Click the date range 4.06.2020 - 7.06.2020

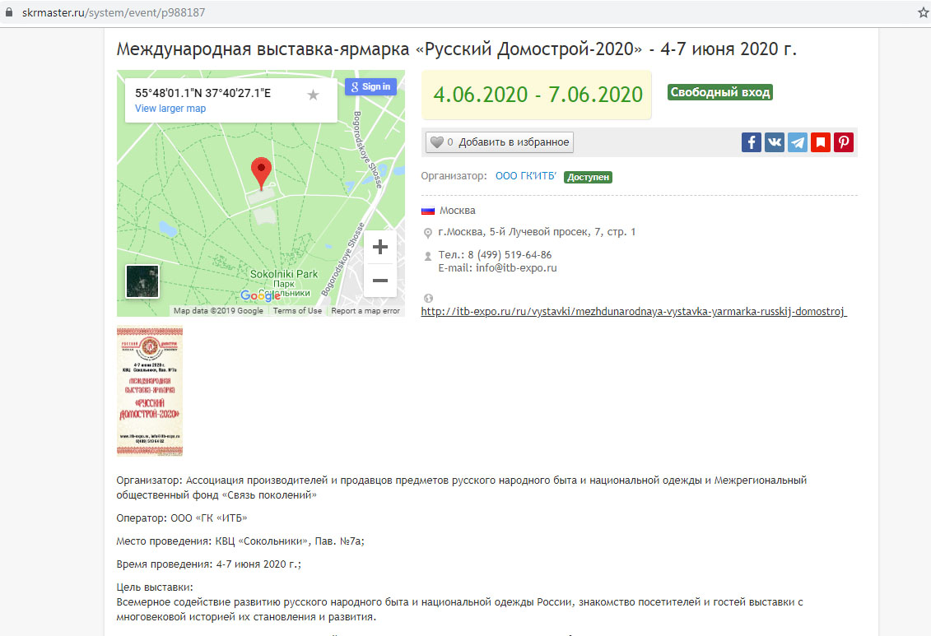tap(538, 95)
